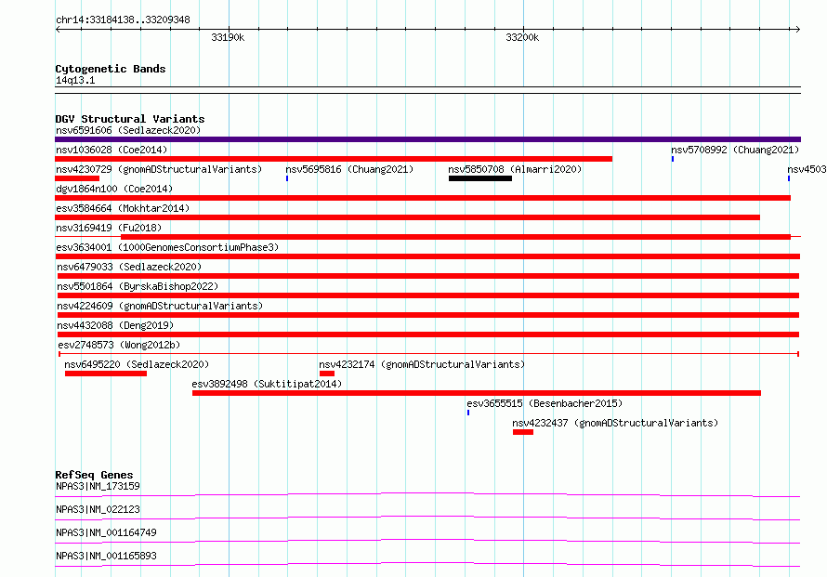Click the nsv5695816 (Chuang2021) blue marker

click(x=287, y=178)
